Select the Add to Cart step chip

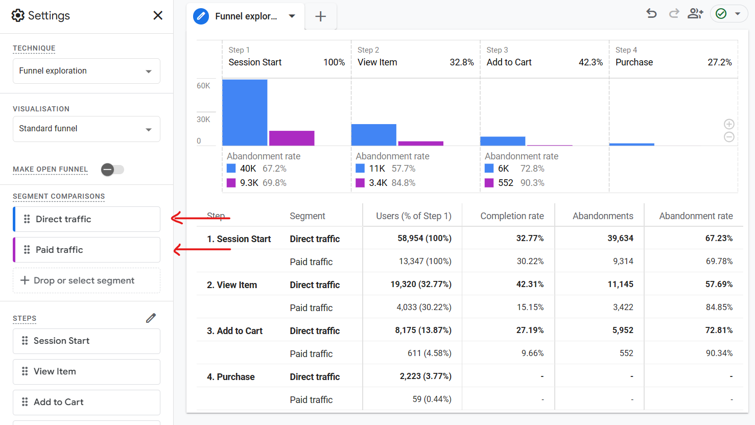86,403
